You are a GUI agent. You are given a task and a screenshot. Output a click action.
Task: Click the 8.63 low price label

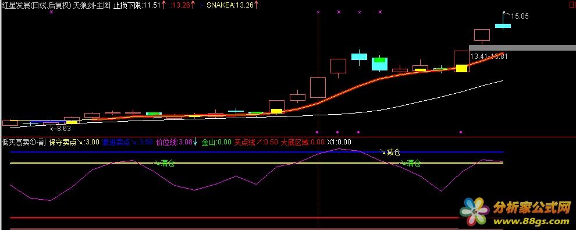point(64,129)
